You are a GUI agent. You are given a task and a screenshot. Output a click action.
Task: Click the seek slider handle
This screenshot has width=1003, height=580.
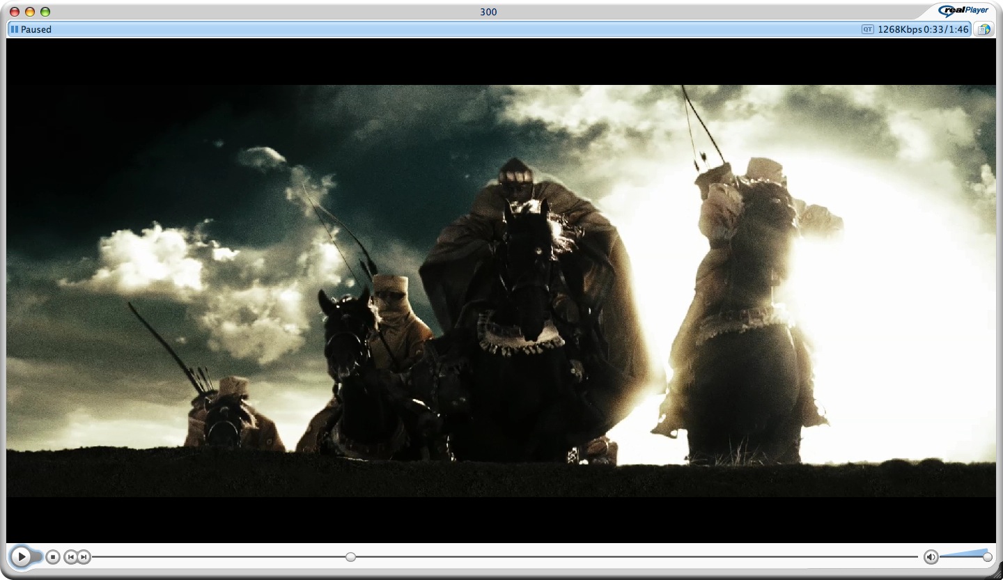(351, 557)
